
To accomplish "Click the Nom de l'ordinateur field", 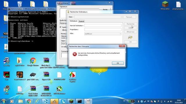I will pos(103,25).
